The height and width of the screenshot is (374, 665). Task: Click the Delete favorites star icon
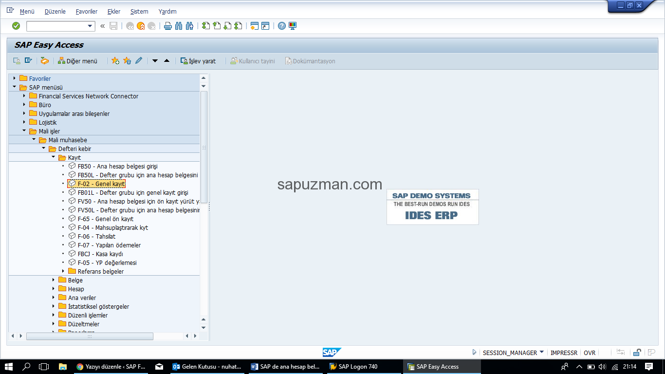tap(127, 61)
